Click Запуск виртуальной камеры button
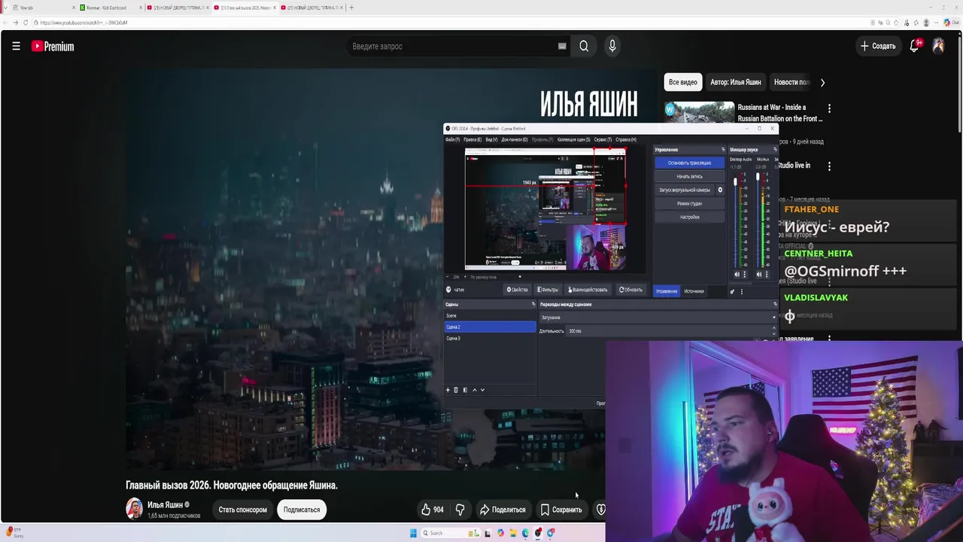The width and height of the screenshot is (963, 542). point(684,190)
